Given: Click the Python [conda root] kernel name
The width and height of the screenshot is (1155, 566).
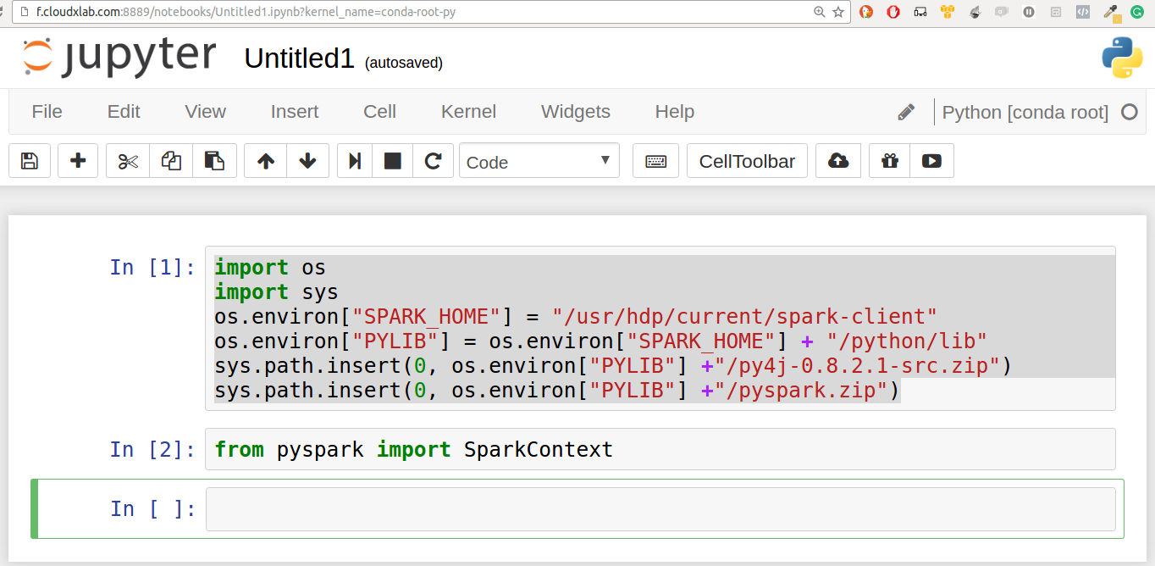Looking at the screenshot, I should (1025, 112).
